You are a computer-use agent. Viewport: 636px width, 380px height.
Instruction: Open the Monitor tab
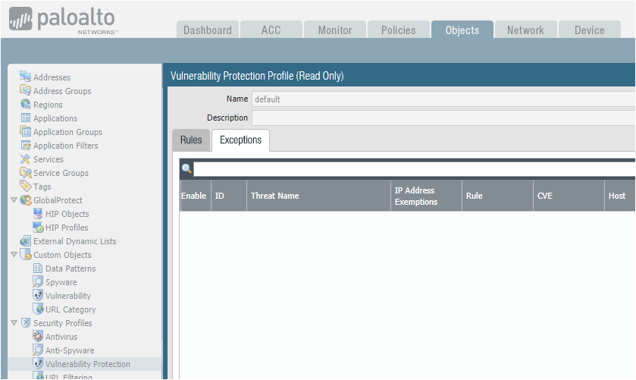click(335, 30)
